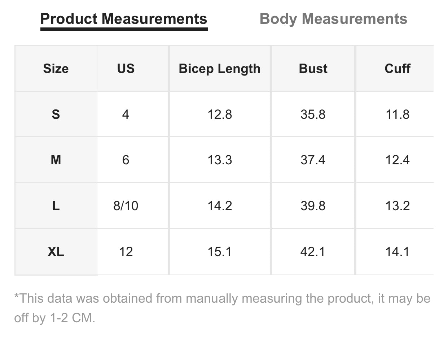Click the 14.1 cuff value for XL
This screenshot has width=448, height=346.
tap(398, 252)
